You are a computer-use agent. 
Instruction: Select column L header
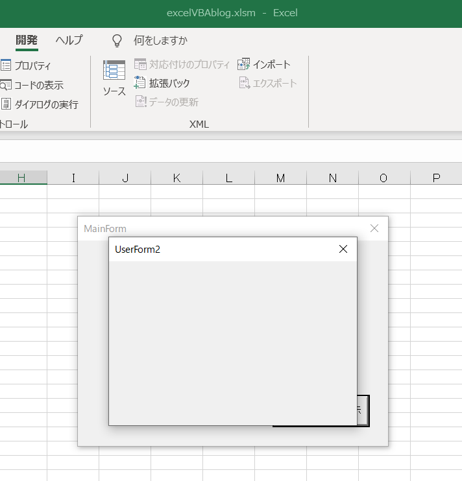click(x=228, y=178)
